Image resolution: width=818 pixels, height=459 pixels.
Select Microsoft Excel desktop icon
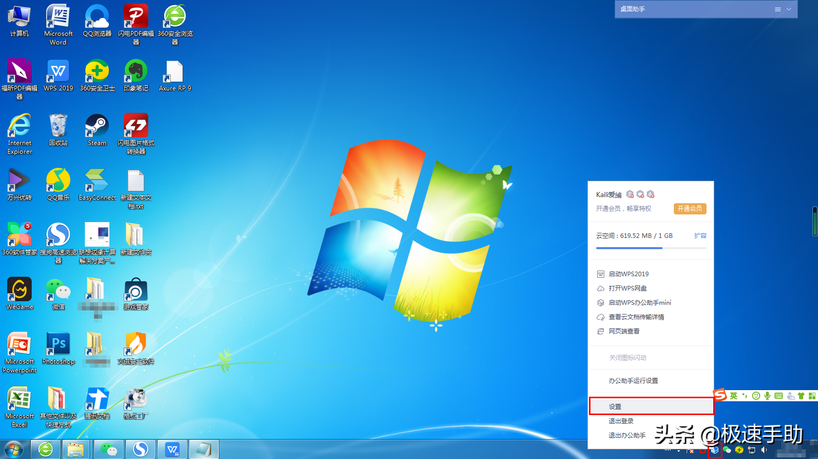[x=19, y=407]
